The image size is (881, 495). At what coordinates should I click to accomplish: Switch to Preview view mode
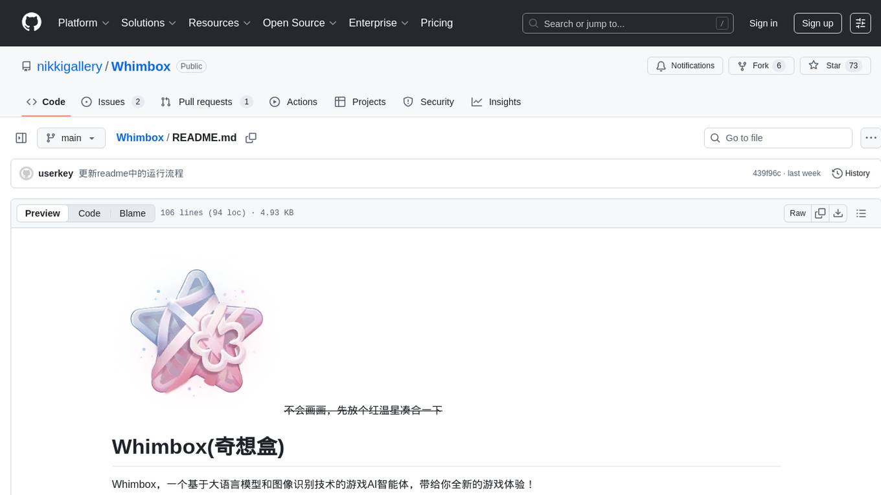click(x=43, y=213)
